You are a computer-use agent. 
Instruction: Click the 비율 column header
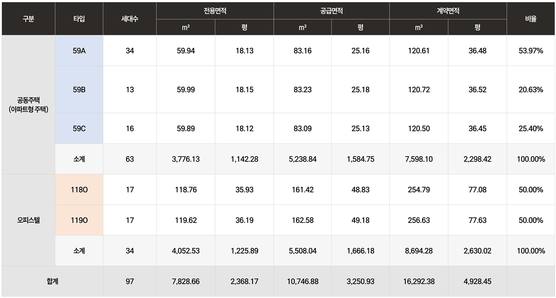[531, 19]
